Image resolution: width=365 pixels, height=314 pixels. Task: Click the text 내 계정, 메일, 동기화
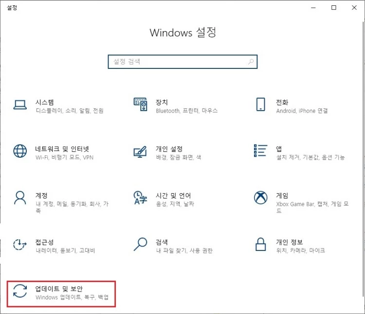click(x=61, y=204)
